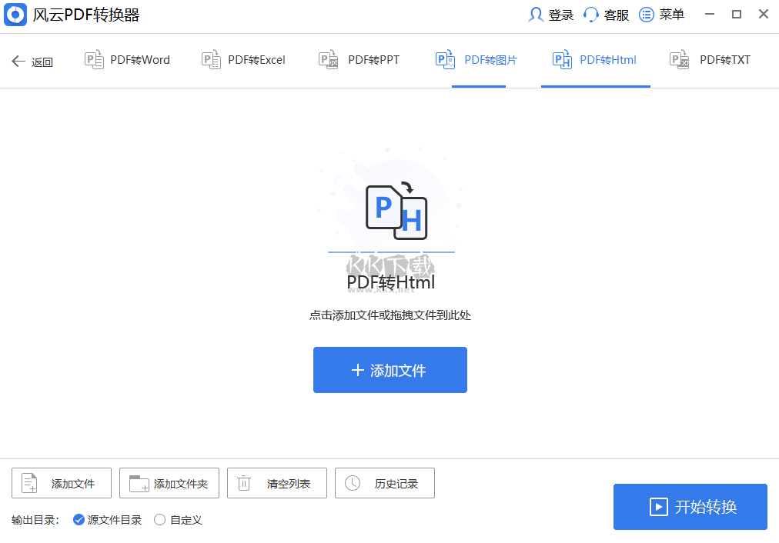
Task: Select the PDF转PPT conversion icon
Action: tap(327, 59)
